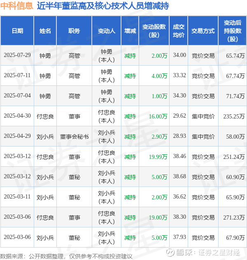Viewport: 247px width, 260px height.
Task: Click the holdings value 65.90万
Action: [x=235, y=197]
